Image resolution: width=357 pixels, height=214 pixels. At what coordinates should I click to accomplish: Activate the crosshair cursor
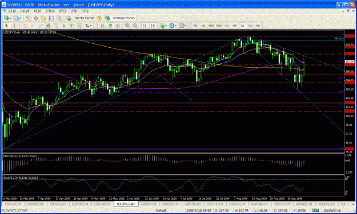pos(14,26)
